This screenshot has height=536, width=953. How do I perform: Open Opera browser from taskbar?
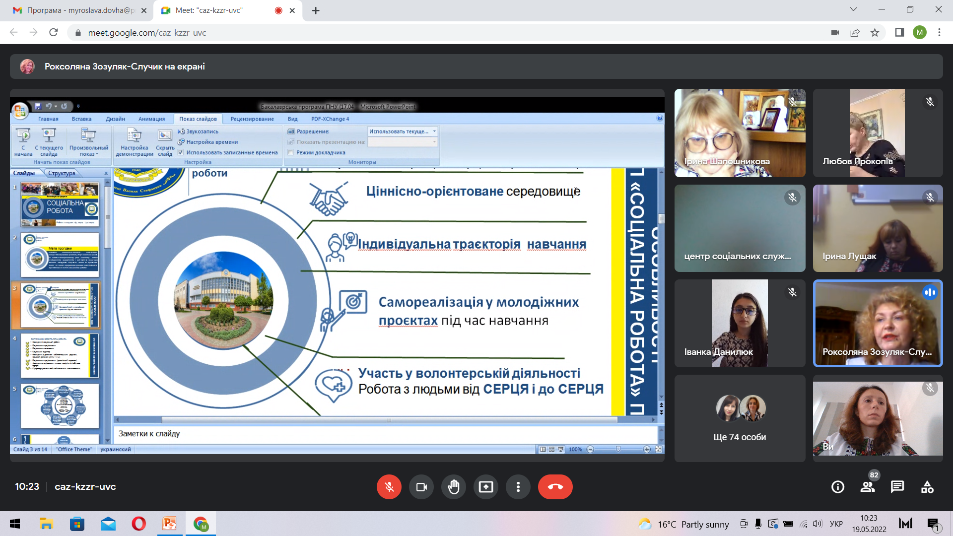pos(139,524)
